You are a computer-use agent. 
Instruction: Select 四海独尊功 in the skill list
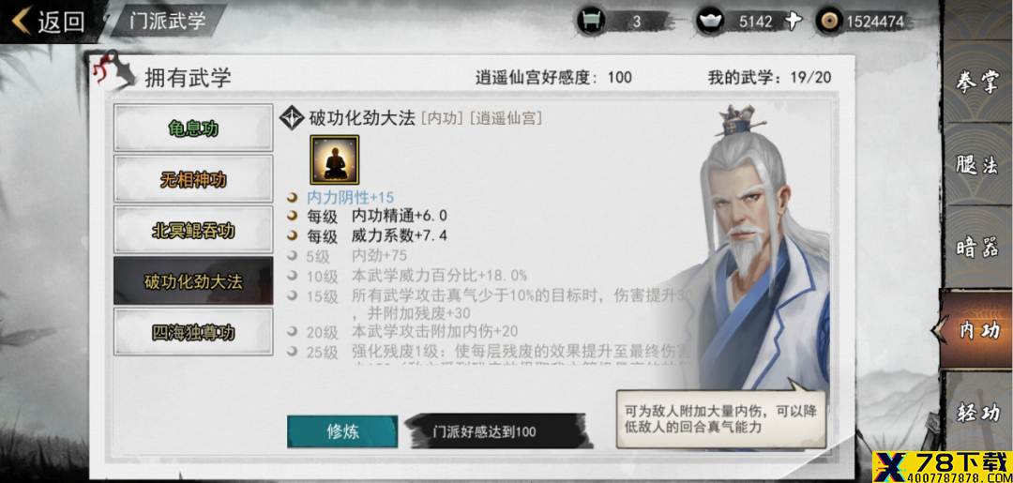tap(194, 332)
